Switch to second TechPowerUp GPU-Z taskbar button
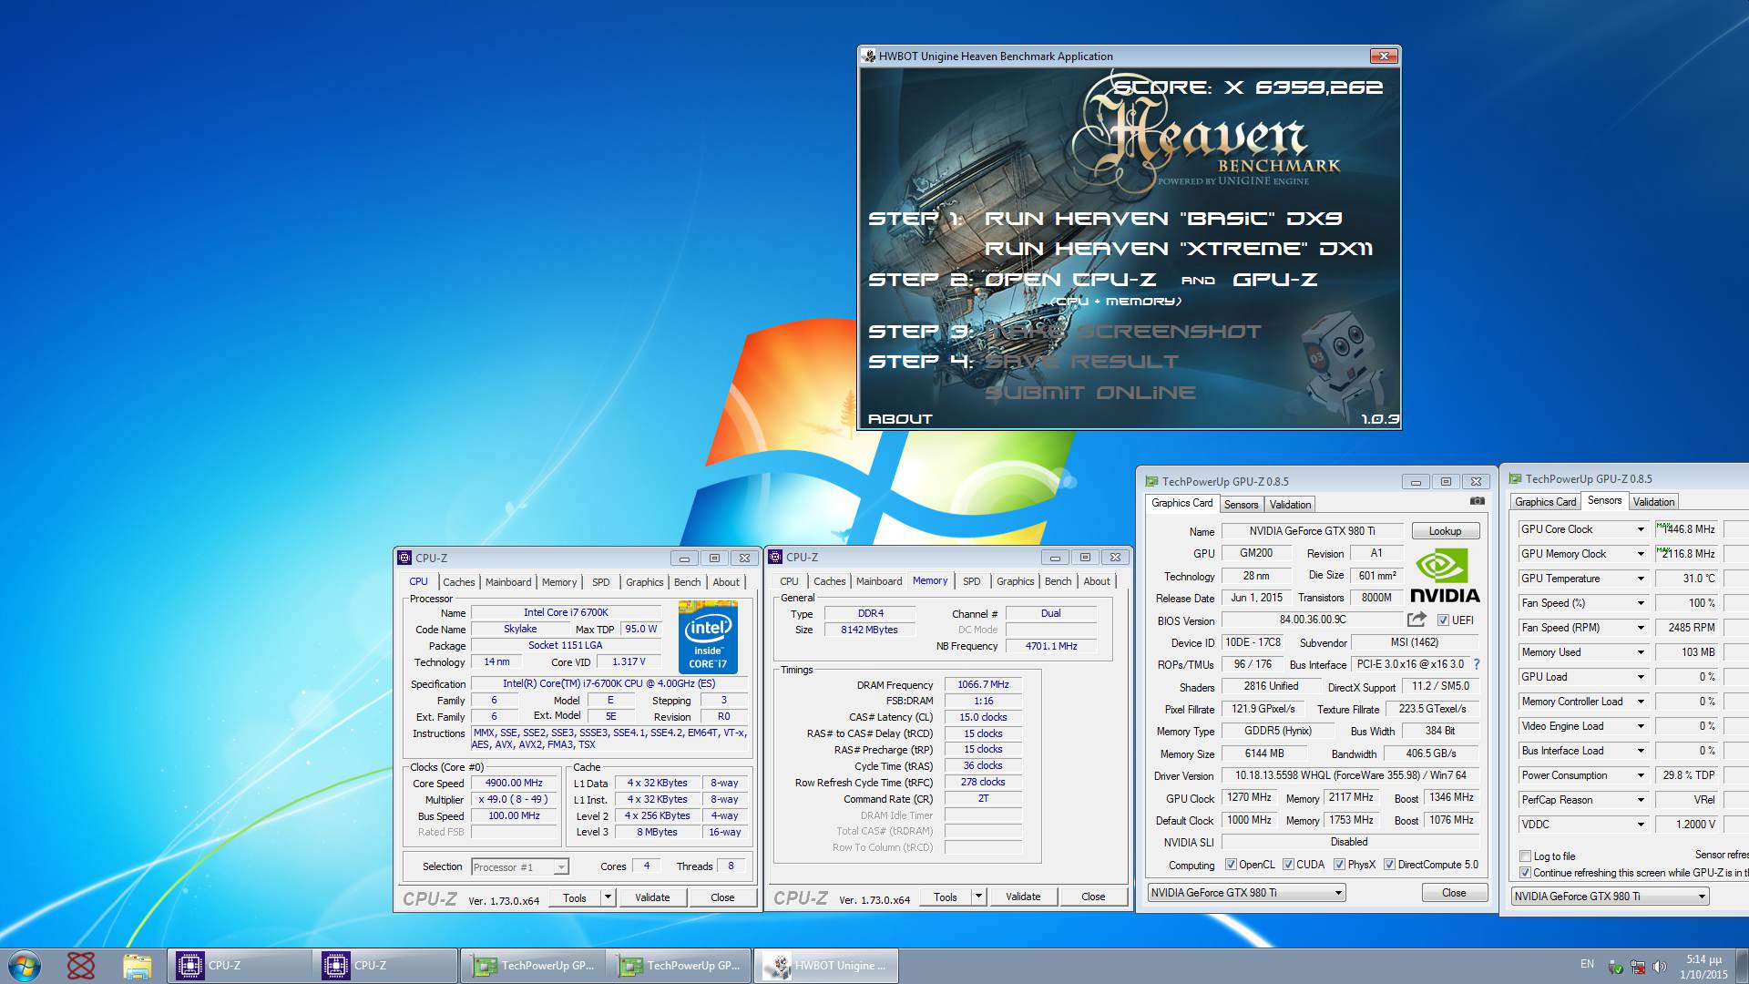This screenshot has width=1749, height=984. tap(678, 966)
